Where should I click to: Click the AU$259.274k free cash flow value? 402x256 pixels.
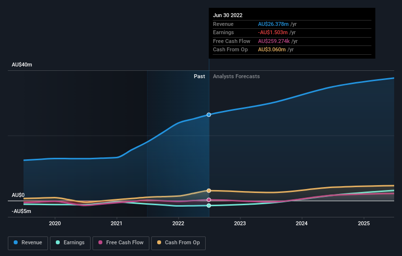coord(274,41)
